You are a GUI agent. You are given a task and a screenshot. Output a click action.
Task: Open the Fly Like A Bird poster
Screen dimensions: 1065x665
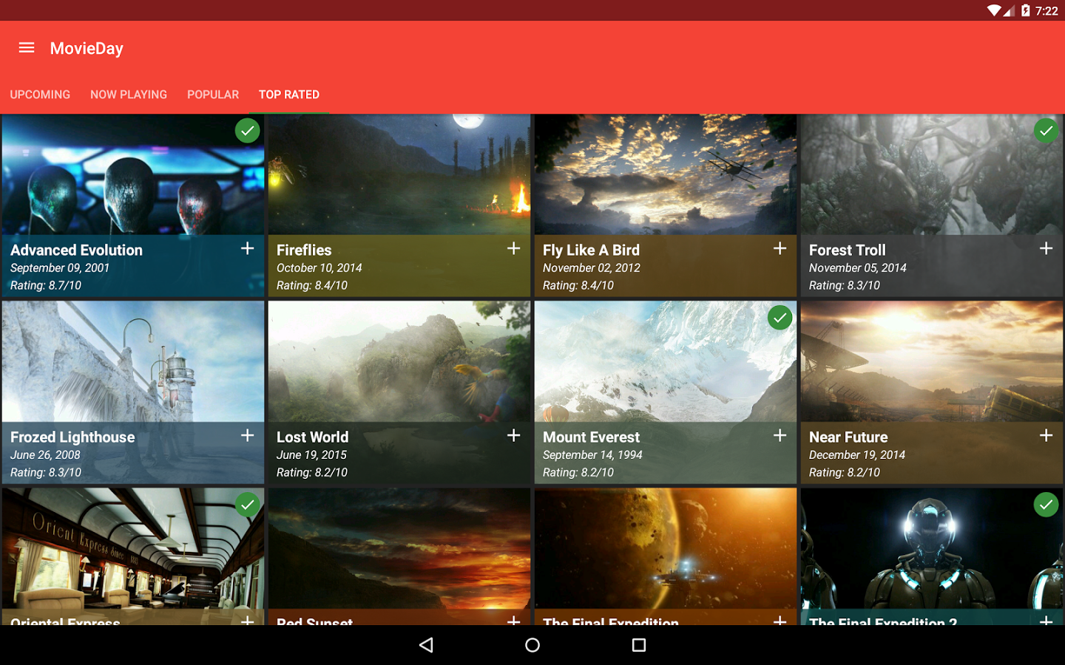(x=666, y=175)
